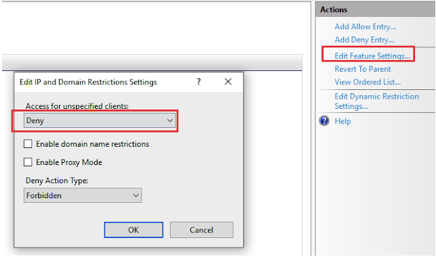Open Add Allow Entry action
The height and width of the screenshot is (259, 436).
click(x=365, y=26)
